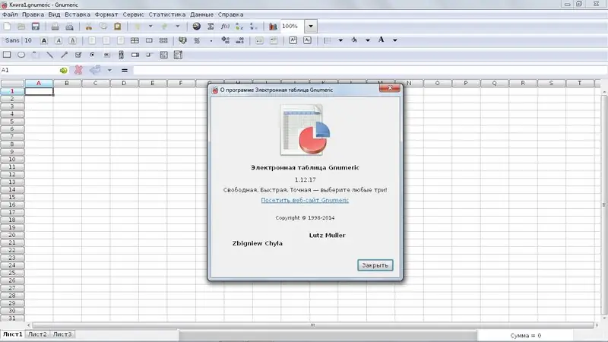Increase decimal places icon
Viewport: 608px width, 342px height.
coord(225,40)
